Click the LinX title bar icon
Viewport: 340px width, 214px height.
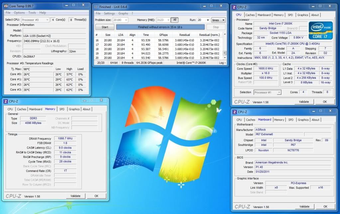96,7
